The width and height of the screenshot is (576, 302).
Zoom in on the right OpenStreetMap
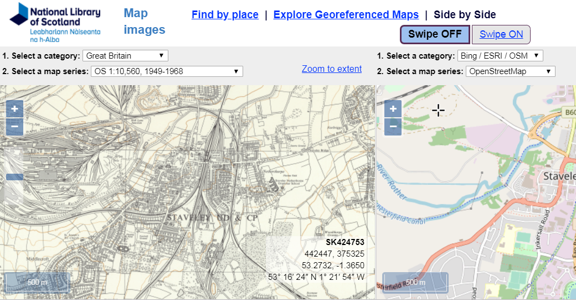[x=393, y=109]
